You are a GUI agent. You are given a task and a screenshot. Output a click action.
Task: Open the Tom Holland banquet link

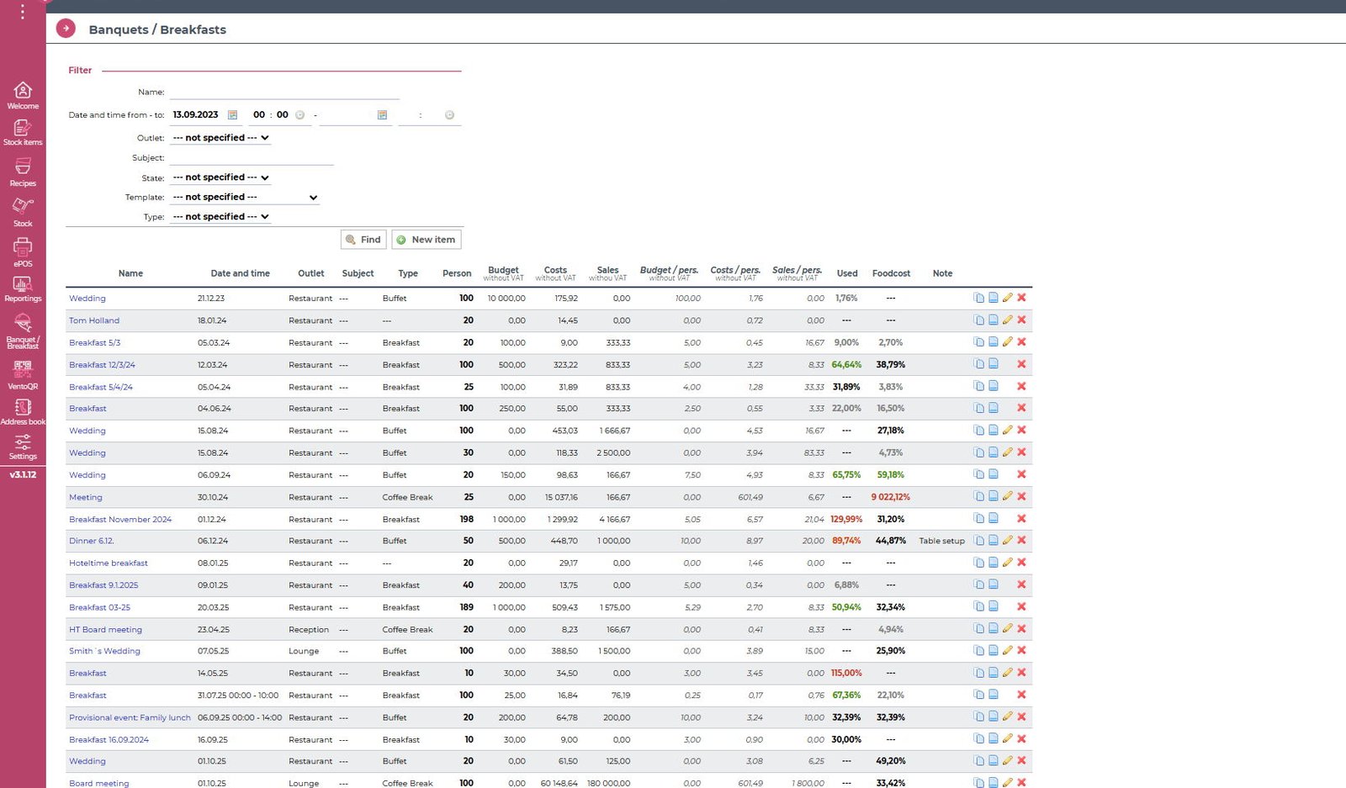tap(94, 320)
